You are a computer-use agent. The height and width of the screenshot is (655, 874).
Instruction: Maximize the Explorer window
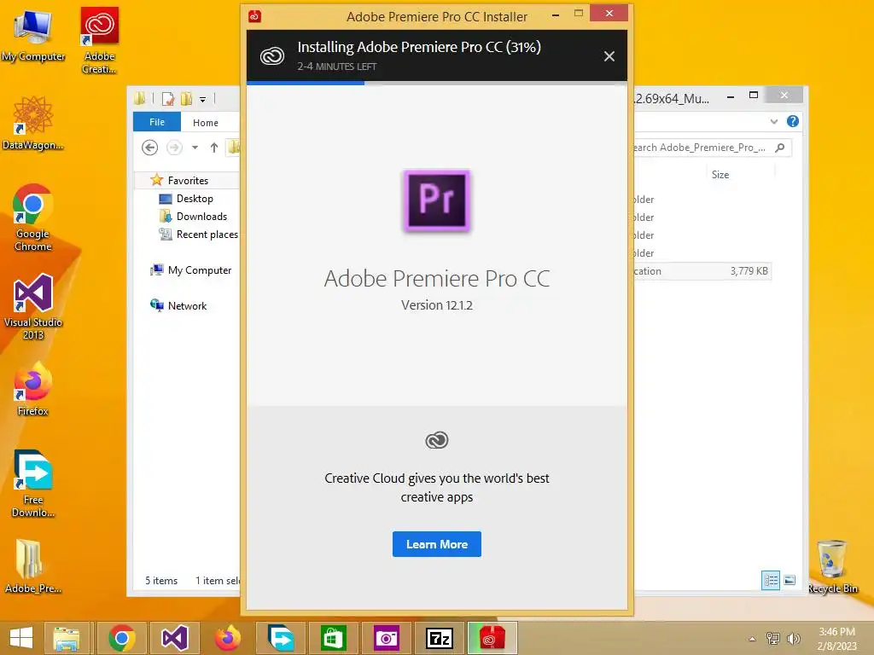pos(754,96)
